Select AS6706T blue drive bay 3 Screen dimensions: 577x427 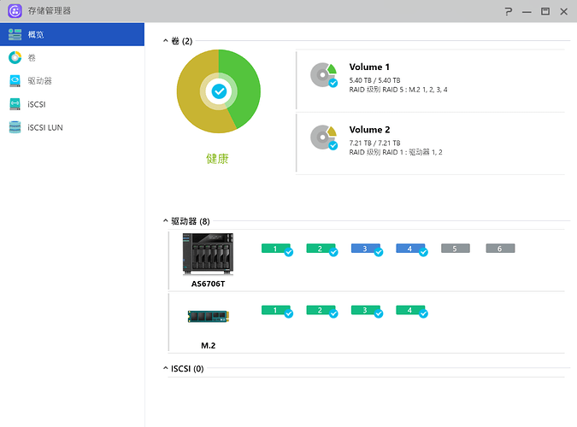(365, 249)
